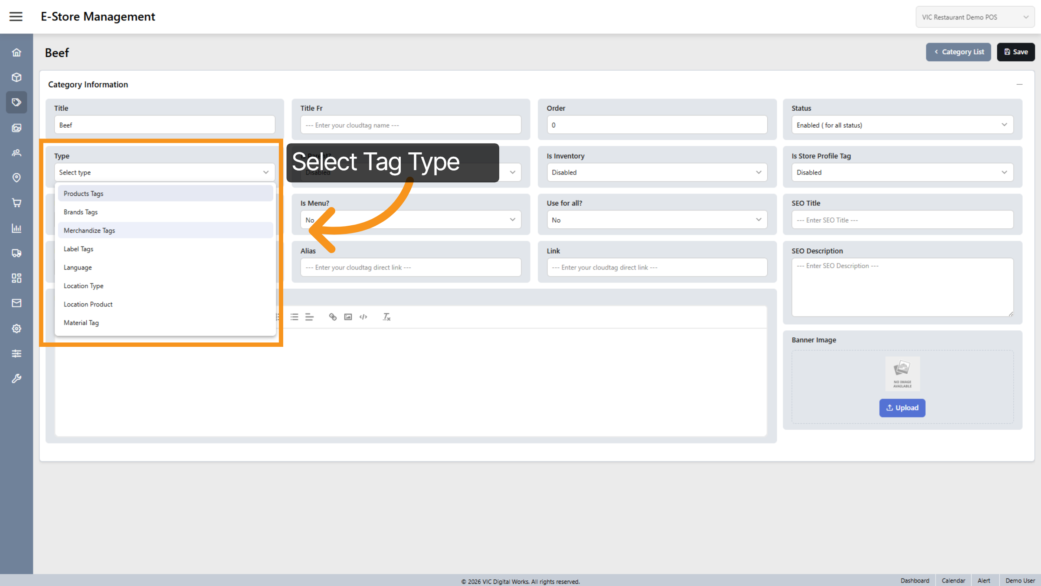Insert a link in the editor toolbar

point(333,317)
